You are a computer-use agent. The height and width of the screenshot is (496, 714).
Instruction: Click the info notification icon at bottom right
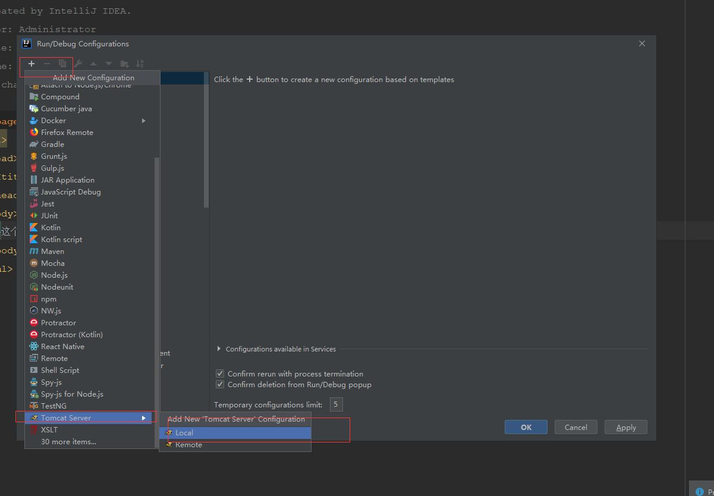coord(700,491)
